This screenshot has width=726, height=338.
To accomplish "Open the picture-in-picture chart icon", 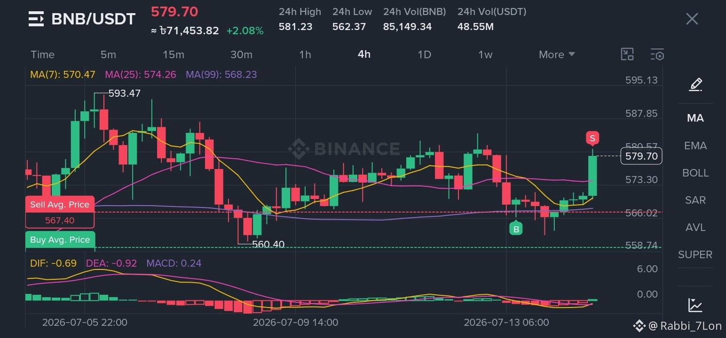I will (627, 54).
